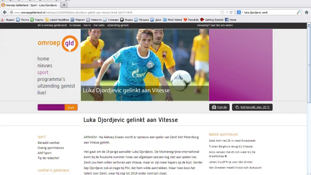This screenshot has height=175, width=311.
Task: Open 'Van Straaten maakt historisch doelpunt' article
Action: pos(235,168)
